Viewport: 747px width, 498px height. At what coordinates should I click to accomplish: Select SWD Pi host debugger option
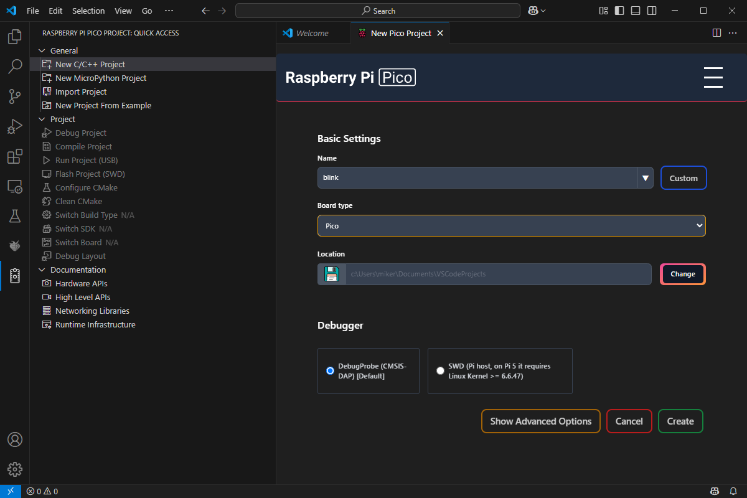pyautogui.click(x=441, y=371)
